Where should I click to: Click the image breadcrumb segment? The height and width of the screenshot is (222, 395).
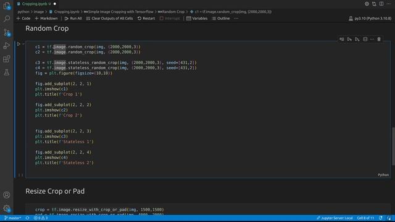(38, 12)
